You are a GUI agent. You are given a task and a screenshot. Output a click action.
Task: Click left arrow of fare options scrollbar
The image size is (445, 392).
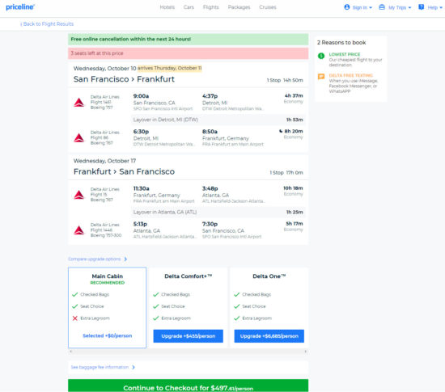70,352
